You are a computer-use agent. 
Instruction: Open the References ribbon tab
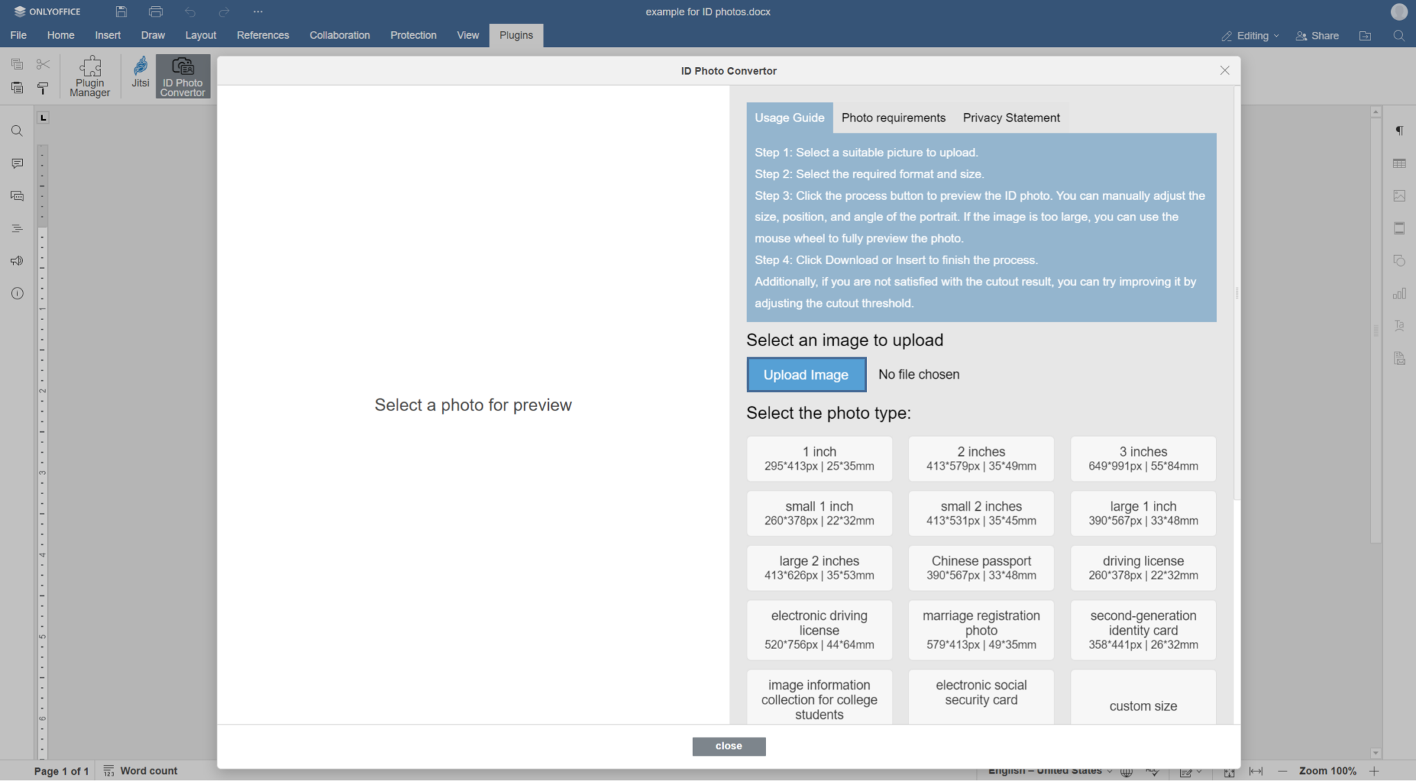tap(262, 35)
